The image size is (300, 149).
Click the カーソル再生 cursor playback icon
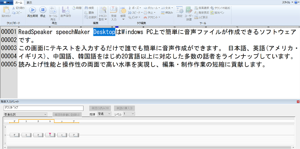coord(53,11)
